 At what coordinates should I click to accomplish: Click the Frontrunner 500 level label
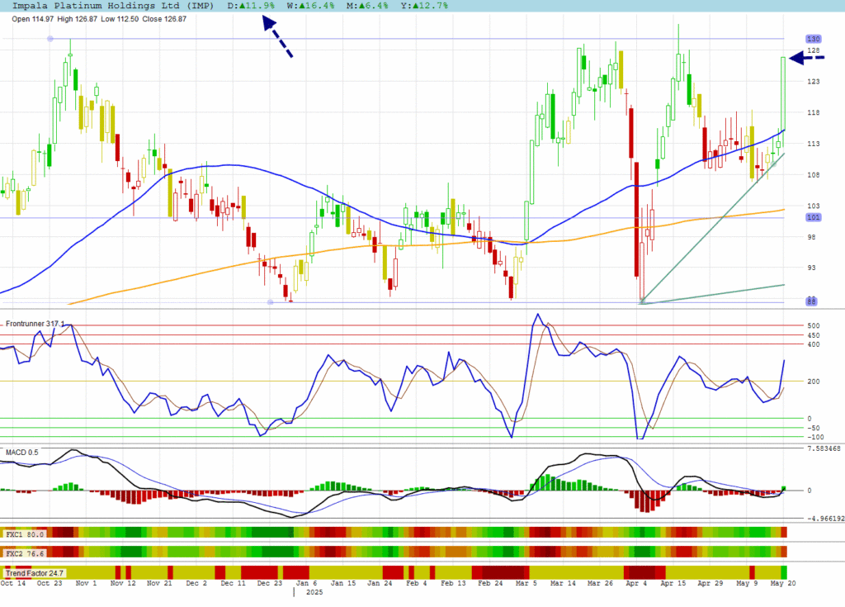pos(813,326)
